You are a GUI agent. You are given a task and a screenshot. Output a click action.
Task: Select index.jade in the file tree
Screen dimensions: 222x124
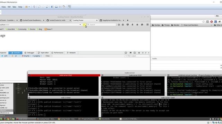click(x=5, y=87)
